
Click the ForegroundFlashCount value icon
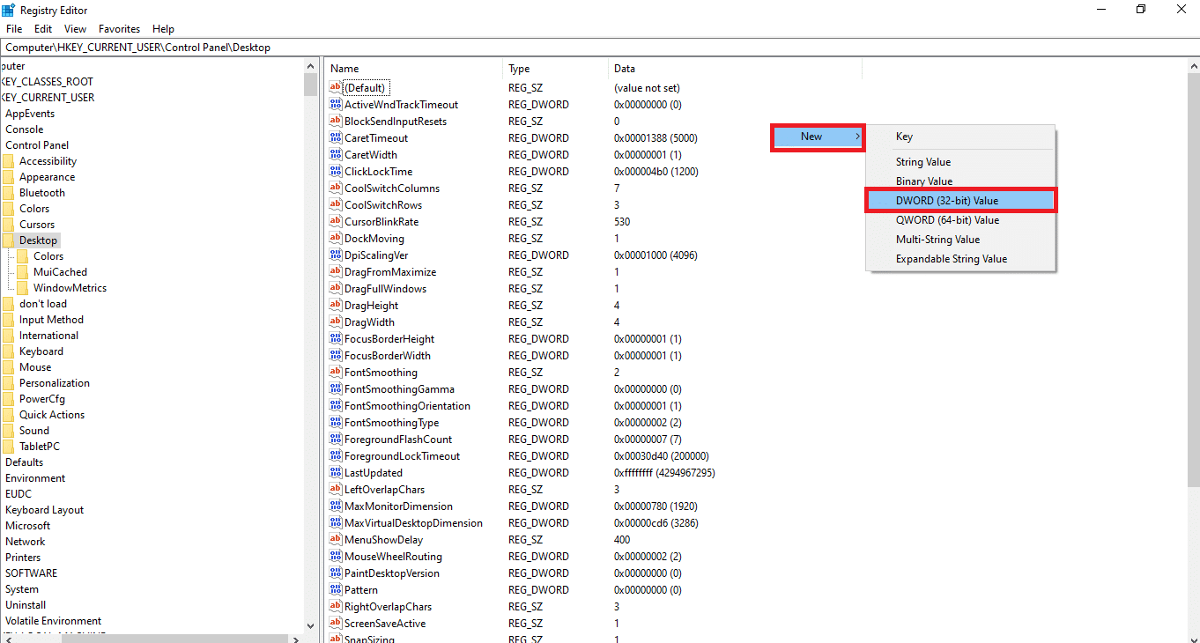[335, 440]
